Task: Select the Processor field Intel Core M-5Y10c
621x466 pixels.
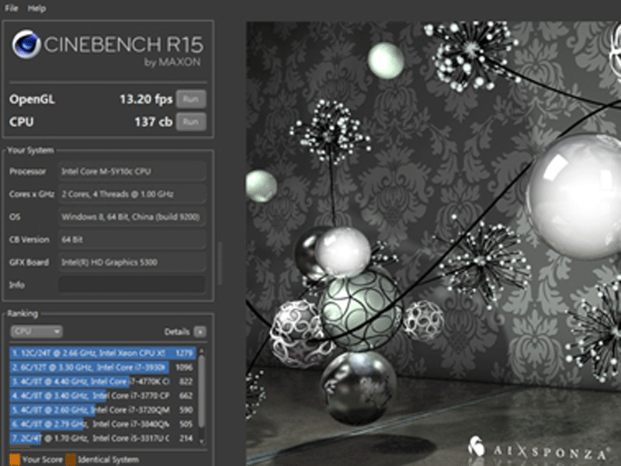Action: (x=132, y=171)
